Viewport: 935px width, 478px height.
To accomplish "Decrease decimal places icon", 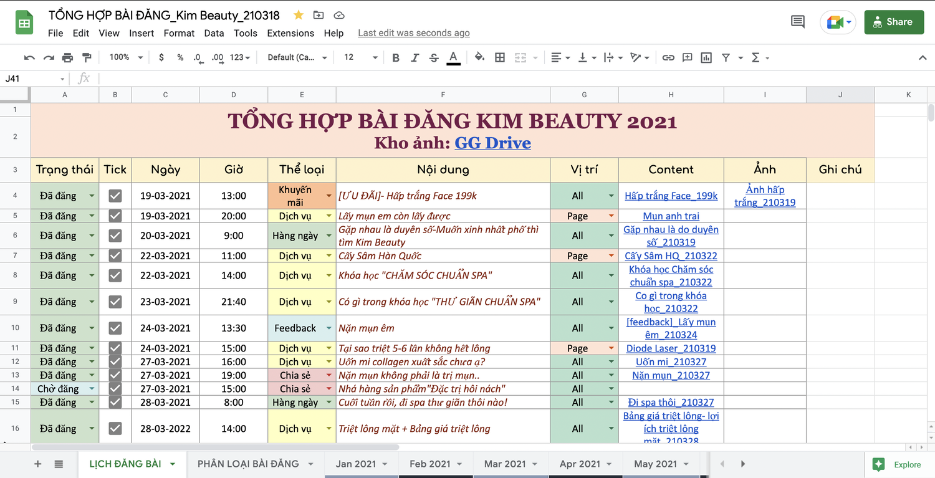I will [x=198, y=57].
